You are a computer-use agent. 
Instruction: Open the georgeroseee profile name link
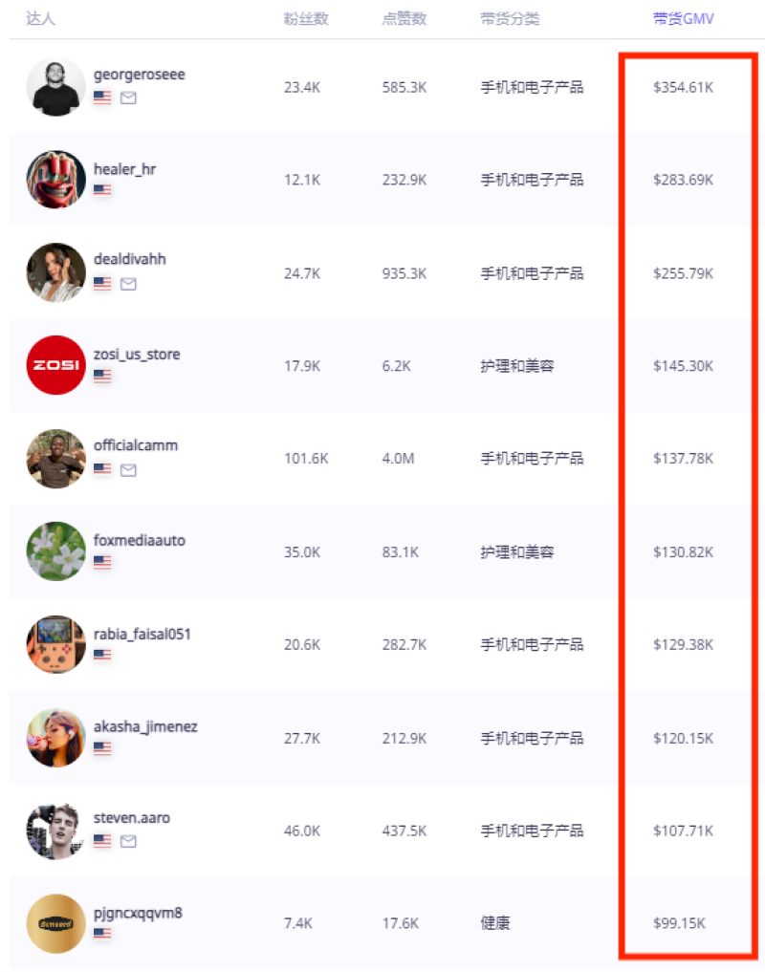[139, 75]
